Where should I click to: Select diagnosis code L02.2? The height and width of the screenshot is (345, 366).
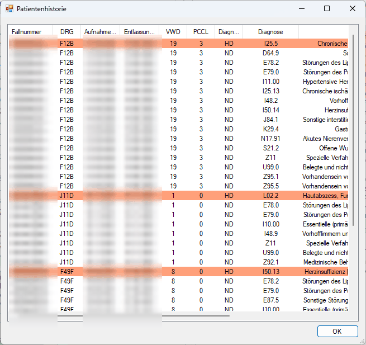(271, 196)
